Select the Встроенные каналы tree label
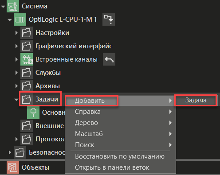220x175 pixels. pyautogui.click(x=67, y=59)
